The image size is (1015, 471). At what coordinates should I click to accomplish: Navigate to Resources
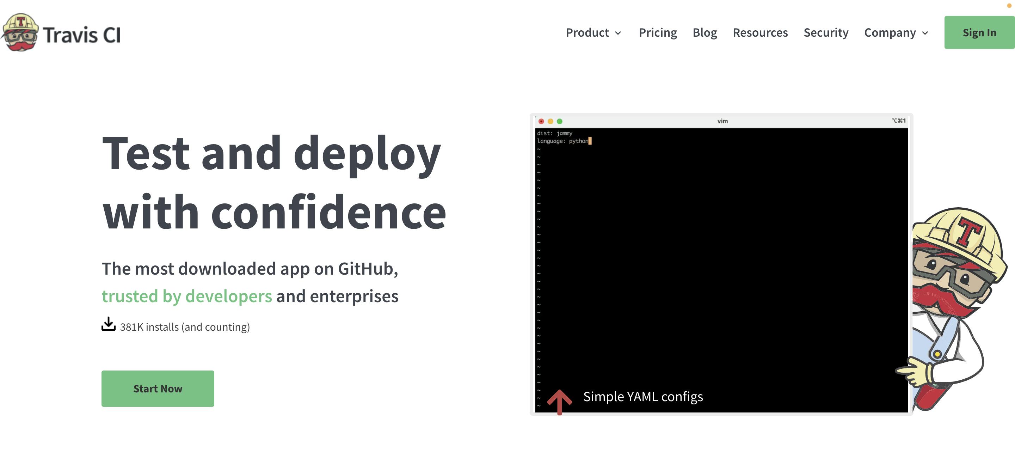click(760, 32)
